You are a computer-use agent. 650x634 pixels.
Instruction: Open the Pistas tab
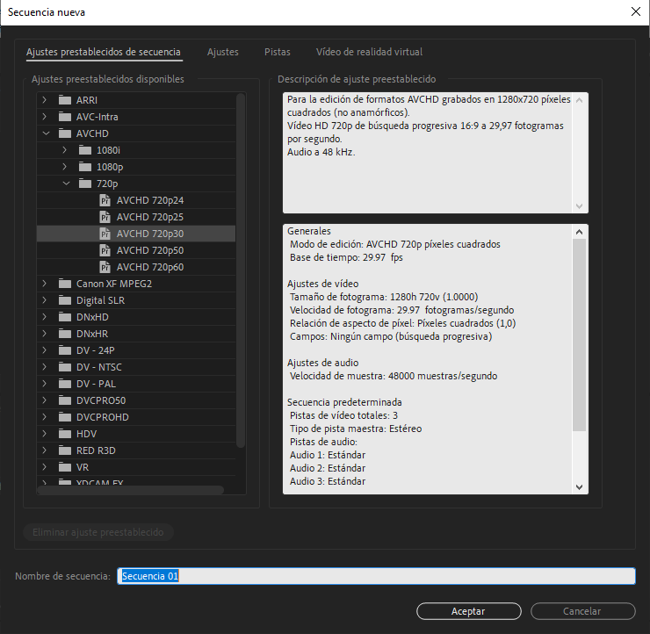278,52
